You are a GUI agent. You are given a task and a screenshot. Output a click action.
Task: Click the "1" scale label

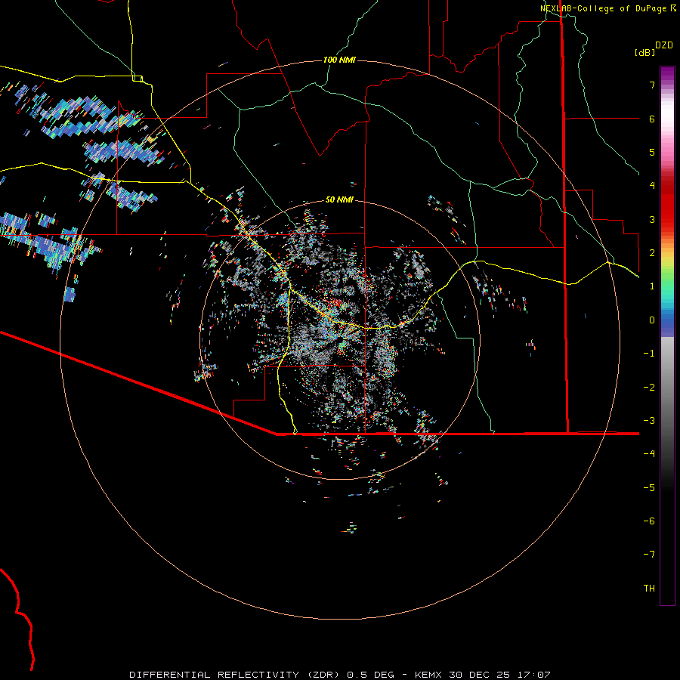pos(652,286)
